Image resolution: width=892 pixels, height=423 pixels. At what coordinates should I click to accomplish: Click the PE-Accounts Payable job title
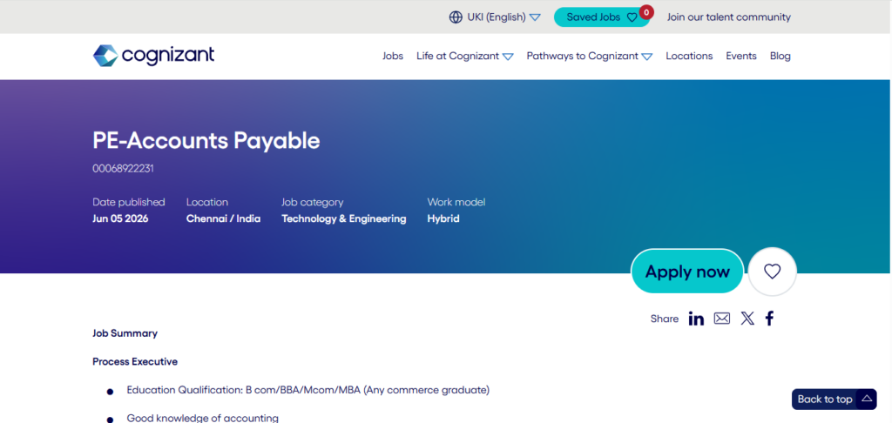(206, 141)
